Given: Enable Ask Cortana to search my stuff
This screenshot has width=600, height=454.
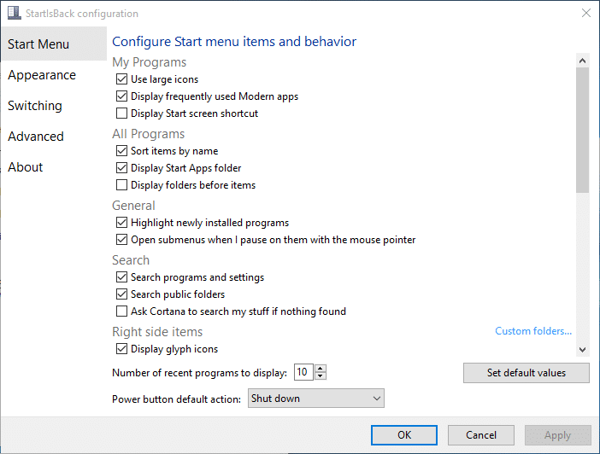Looking at the screenshot, I should [x=121, y=311].
